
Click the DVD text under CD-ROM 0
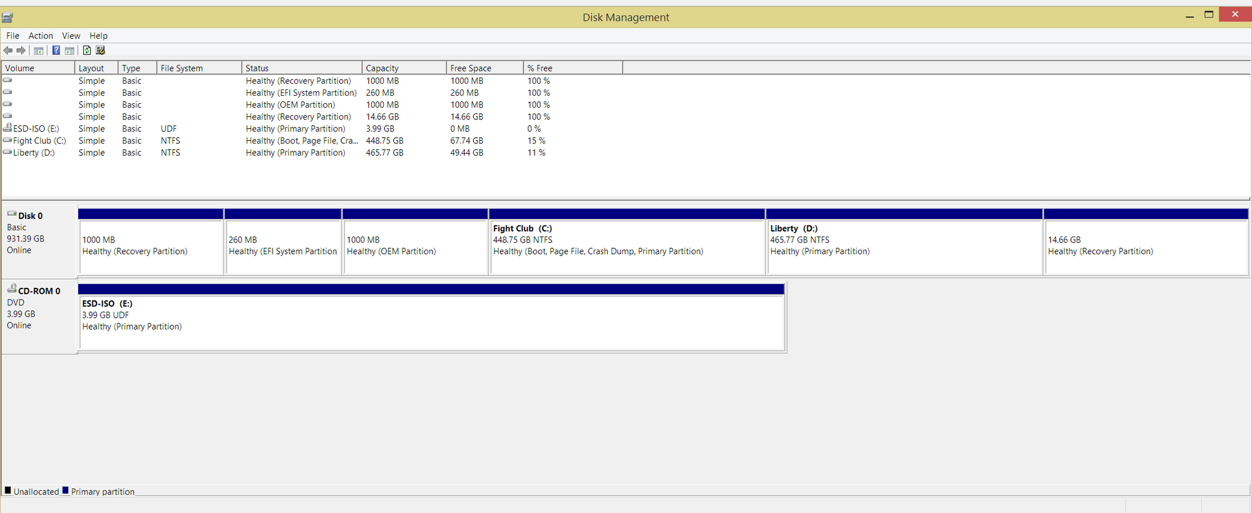click(x=16, y=302)
